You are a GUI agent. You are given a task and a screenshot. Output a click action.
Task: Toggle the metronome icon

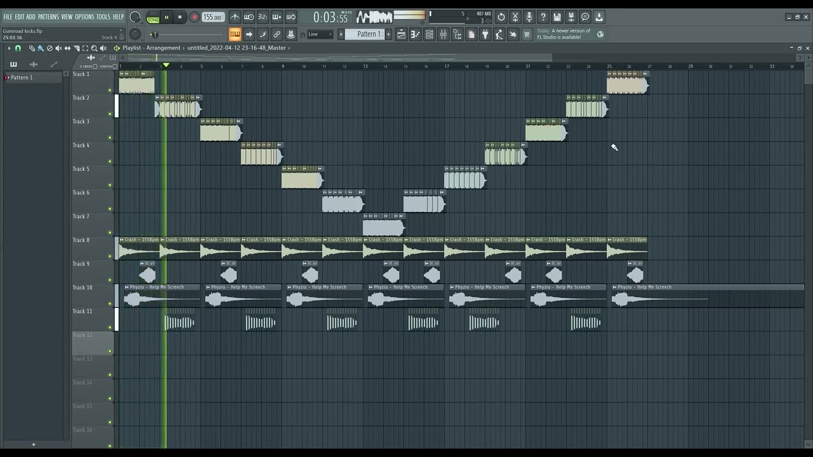point(235,17)
